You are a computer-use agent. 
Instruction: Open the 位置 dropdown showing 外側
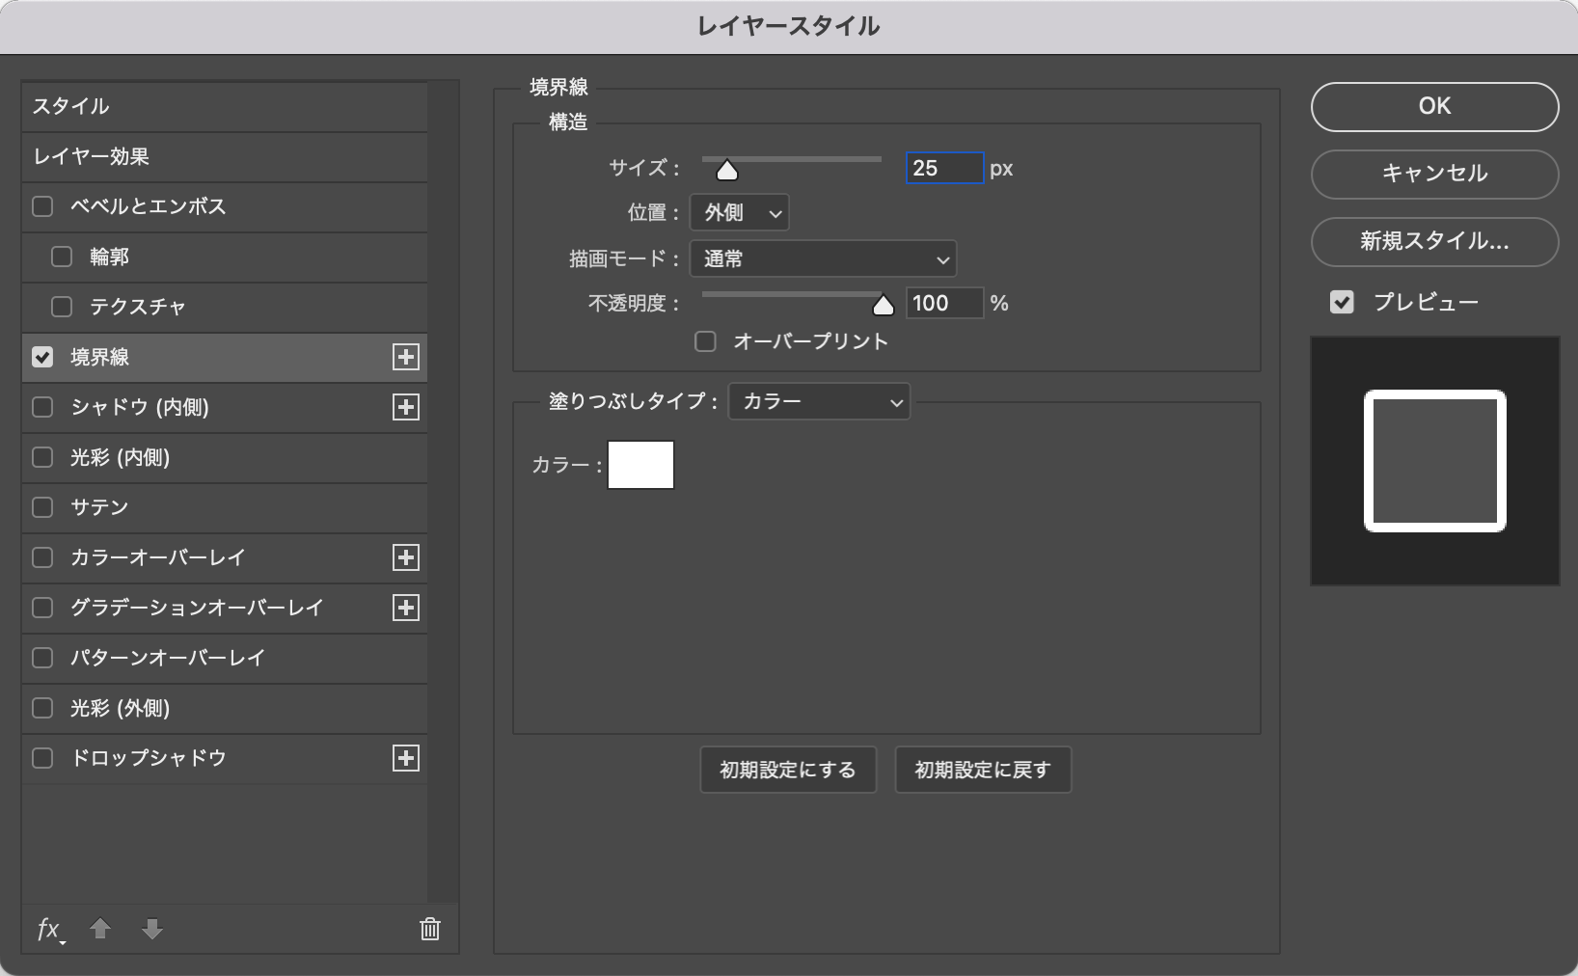740,213
